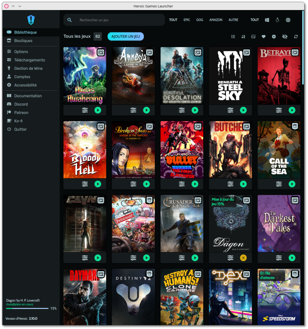Viewport: 308px width, 329px height.
Task: Open settings for Beneath a Steel Sky
Action: [230, 110]
